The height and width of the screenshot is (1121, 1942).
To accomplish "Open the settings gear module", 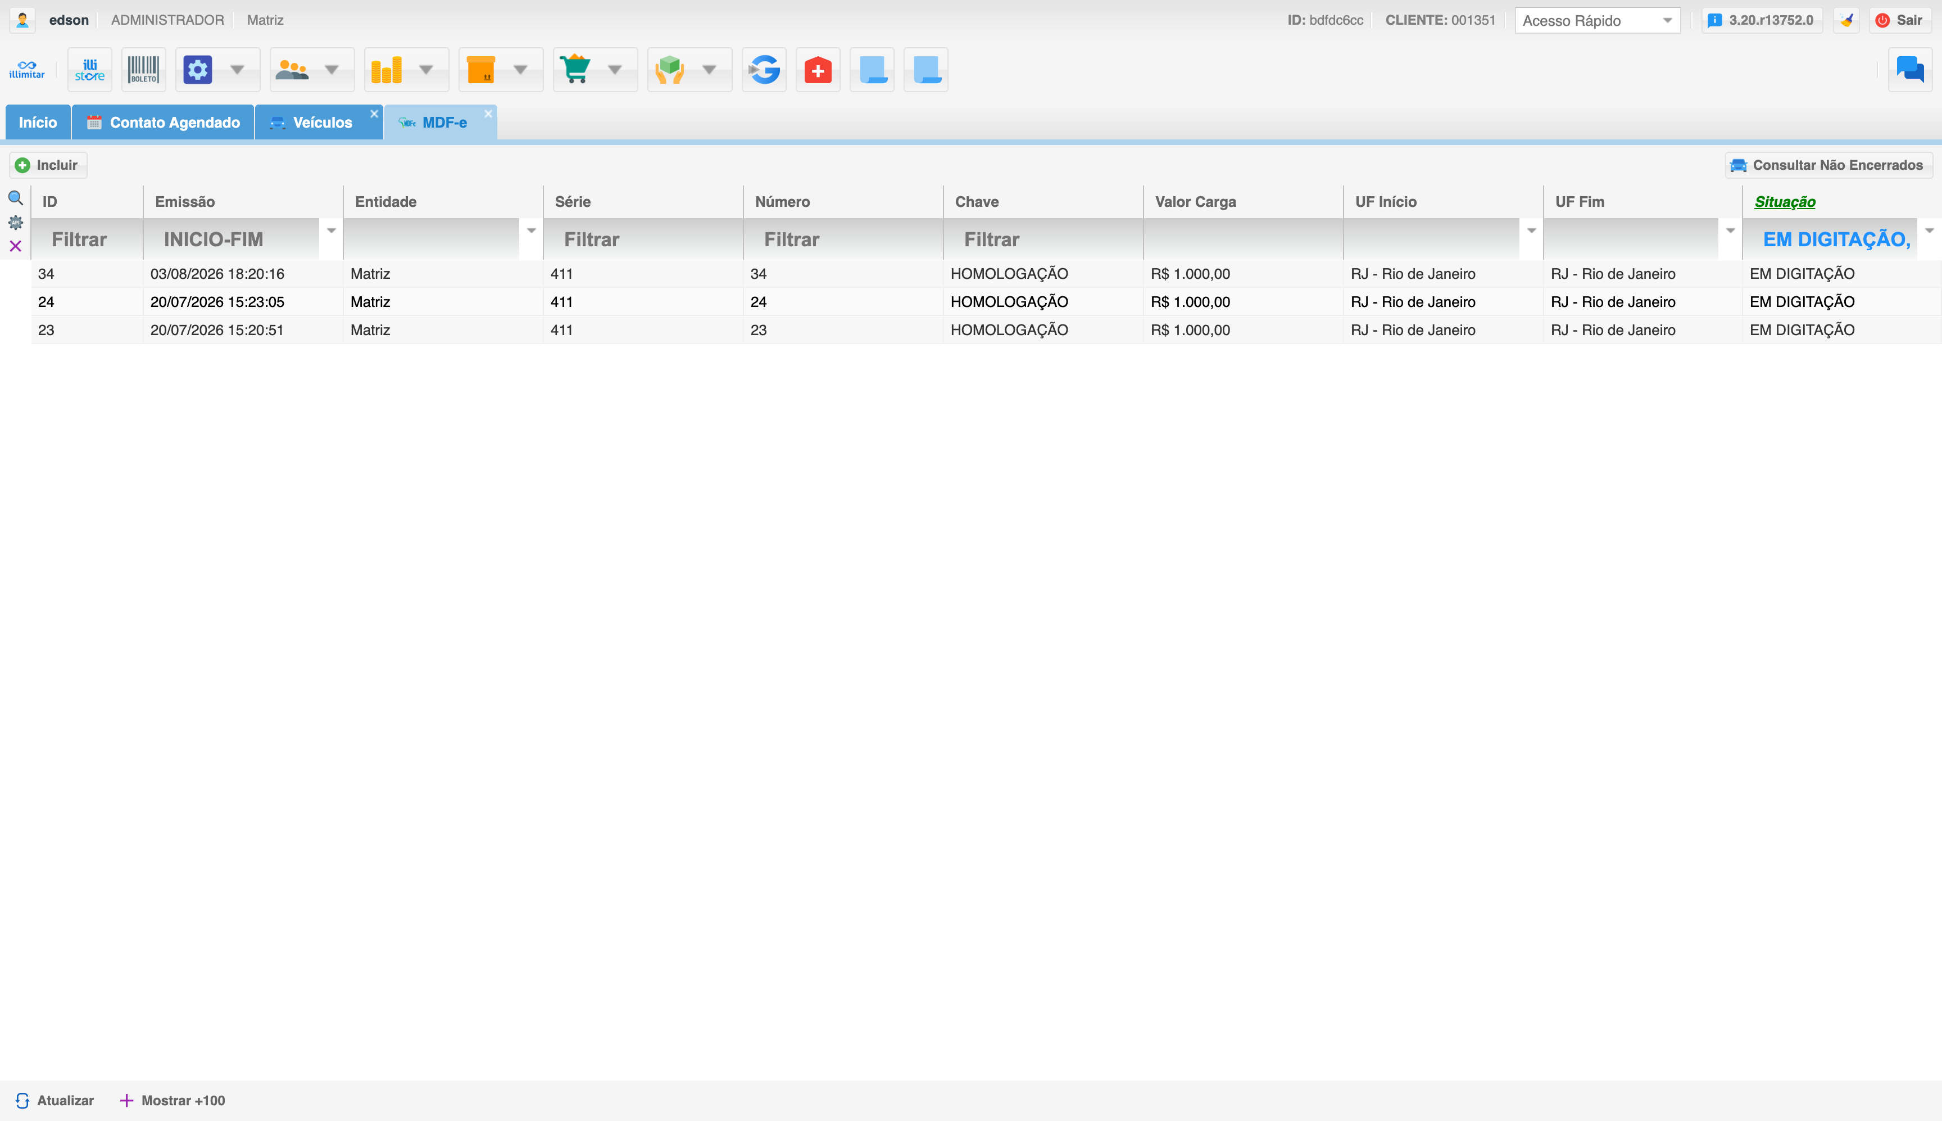I will (198, 70).
